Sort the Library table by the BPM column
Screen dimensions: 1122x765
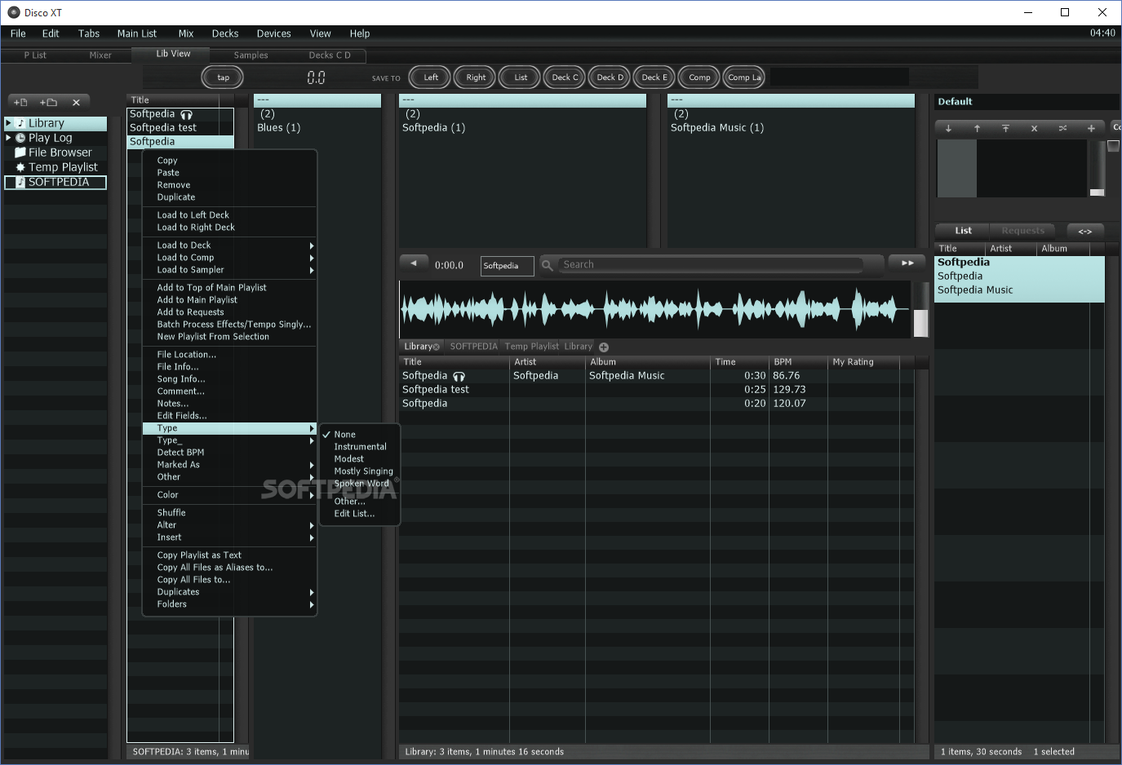798,362
